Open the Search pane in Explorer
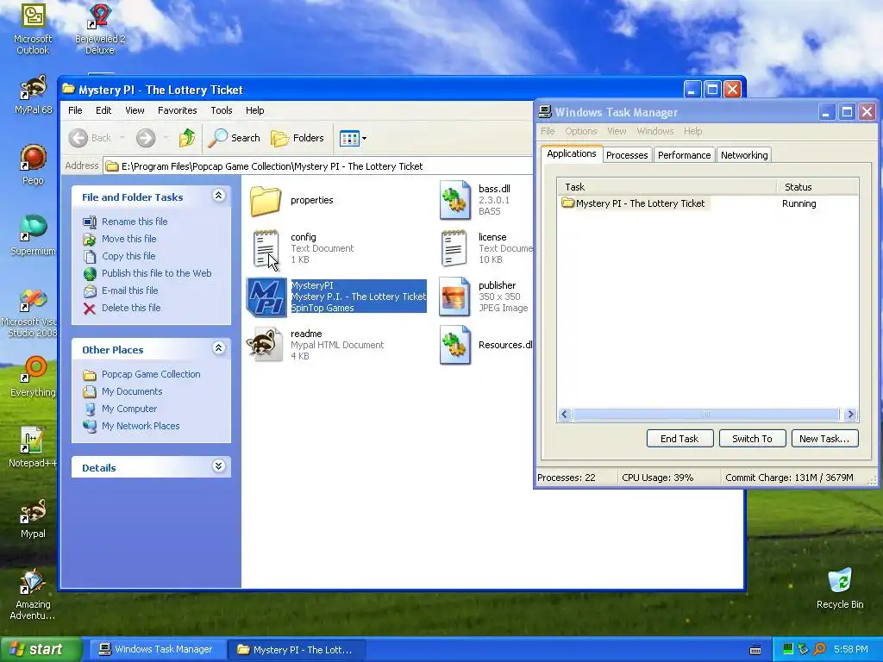The height and width of the screenshot is (662, 883). click(234, 138)
